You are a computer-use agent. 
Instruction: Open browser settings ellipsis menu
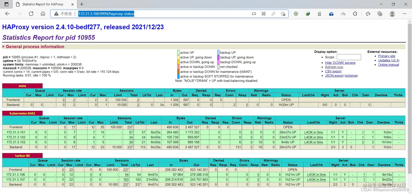click(404, 14)
